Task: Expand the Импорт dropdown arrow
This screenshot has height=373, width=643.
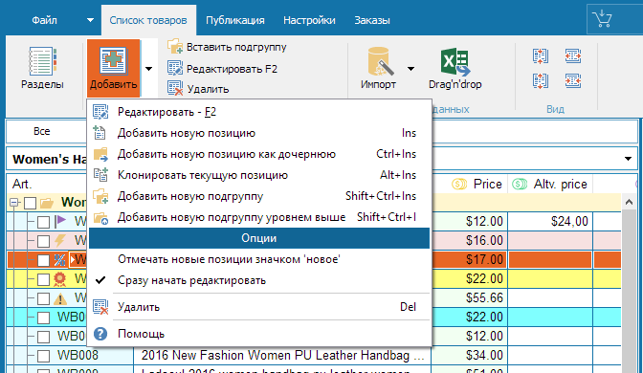Action: click(x=410, y=69)
